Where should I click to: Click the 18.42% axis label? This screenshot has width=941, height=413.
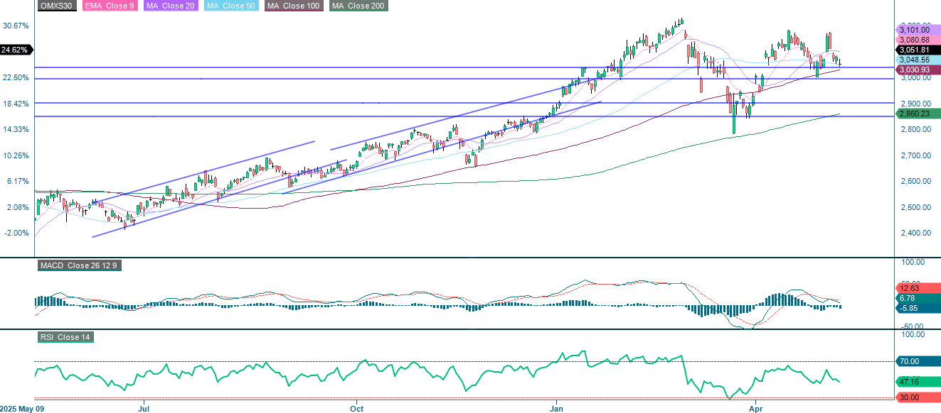16,104
